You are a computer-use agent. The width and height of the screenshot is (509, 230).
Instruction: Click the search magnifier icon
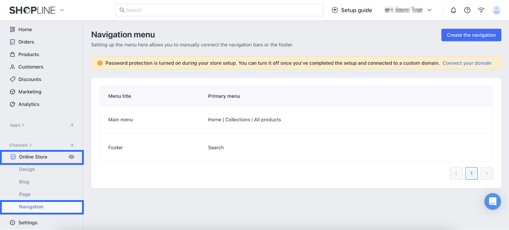pyautogui.click(x=122, y=10)
